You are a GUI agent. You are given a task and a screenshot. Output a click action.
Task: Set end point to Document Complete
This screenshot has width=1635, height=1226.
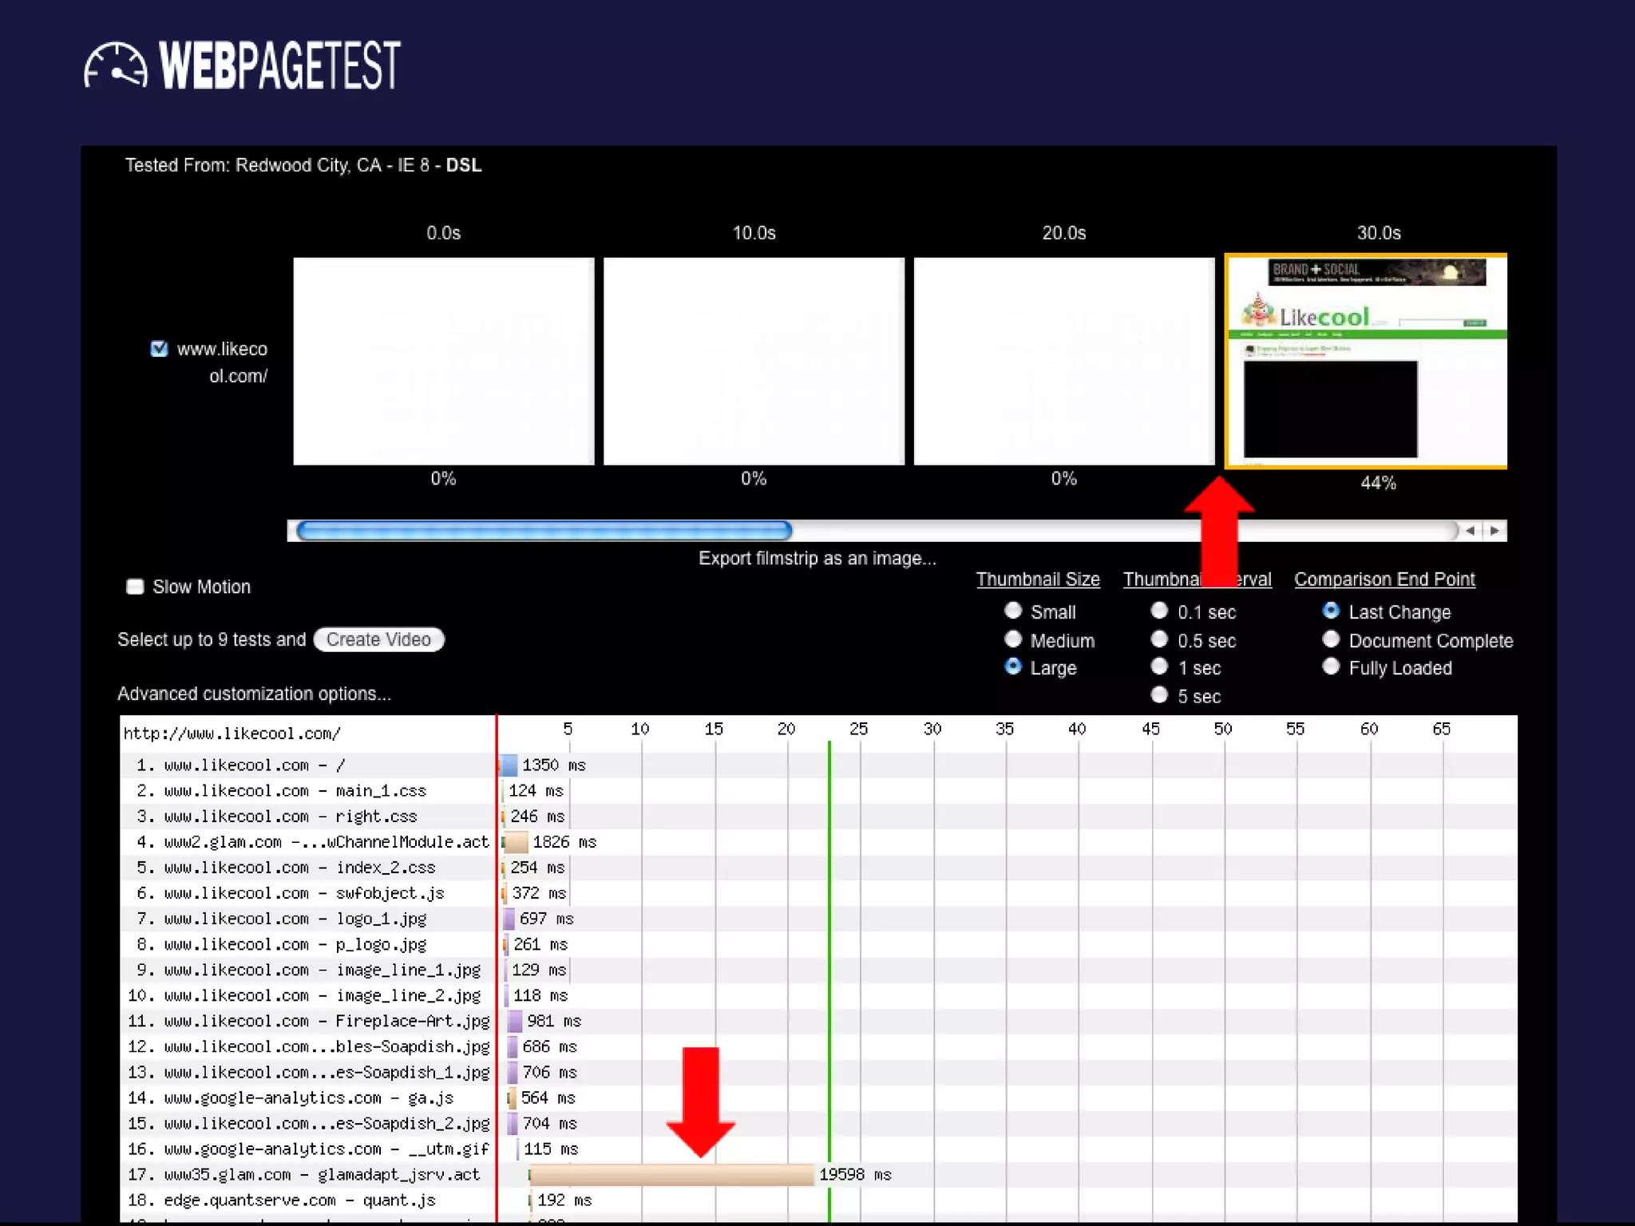click(1331, 639)
